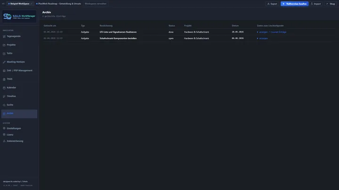The image size is (339, 190).
Task: Click 'designed & coded by' footer text
Action: (16, 182)
